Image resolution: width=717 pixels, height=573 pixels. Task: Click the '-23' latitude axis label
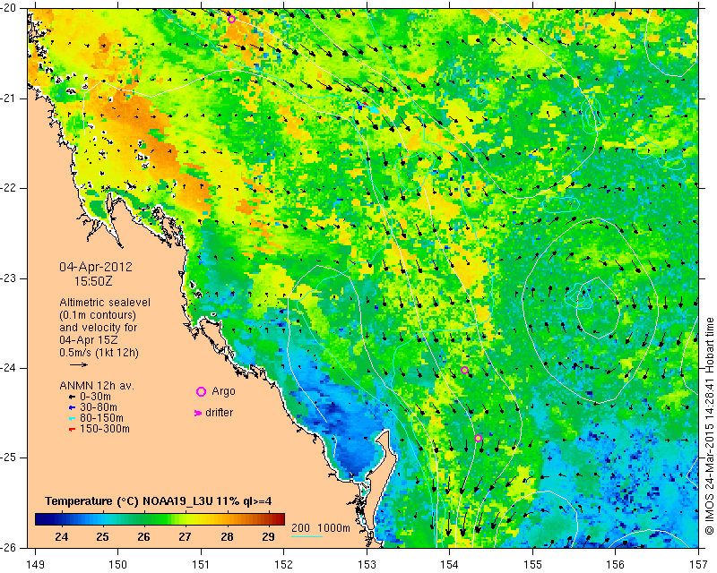(x=10, y=278)
